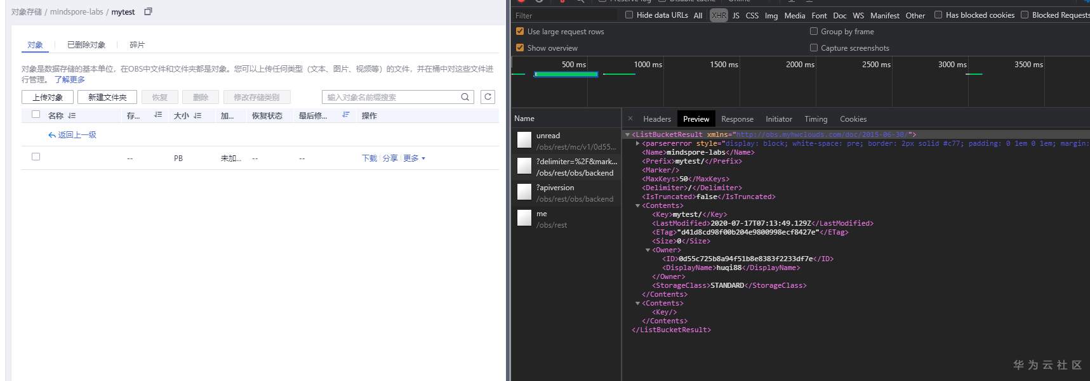Select the 'me' request file icon
Viewport: 1090px width, 381px height.
point(524,217)
